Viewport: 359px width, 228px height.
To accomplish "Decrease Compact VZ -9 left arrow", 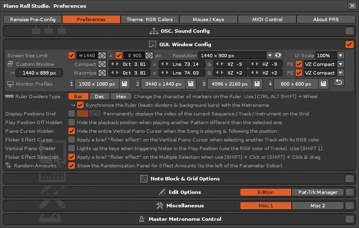I will 217,64.
